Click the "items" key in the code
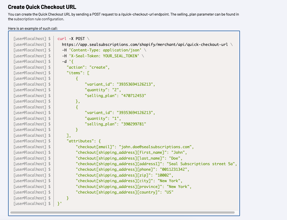The width and height of the screenshot is (287, 220). 74,73
